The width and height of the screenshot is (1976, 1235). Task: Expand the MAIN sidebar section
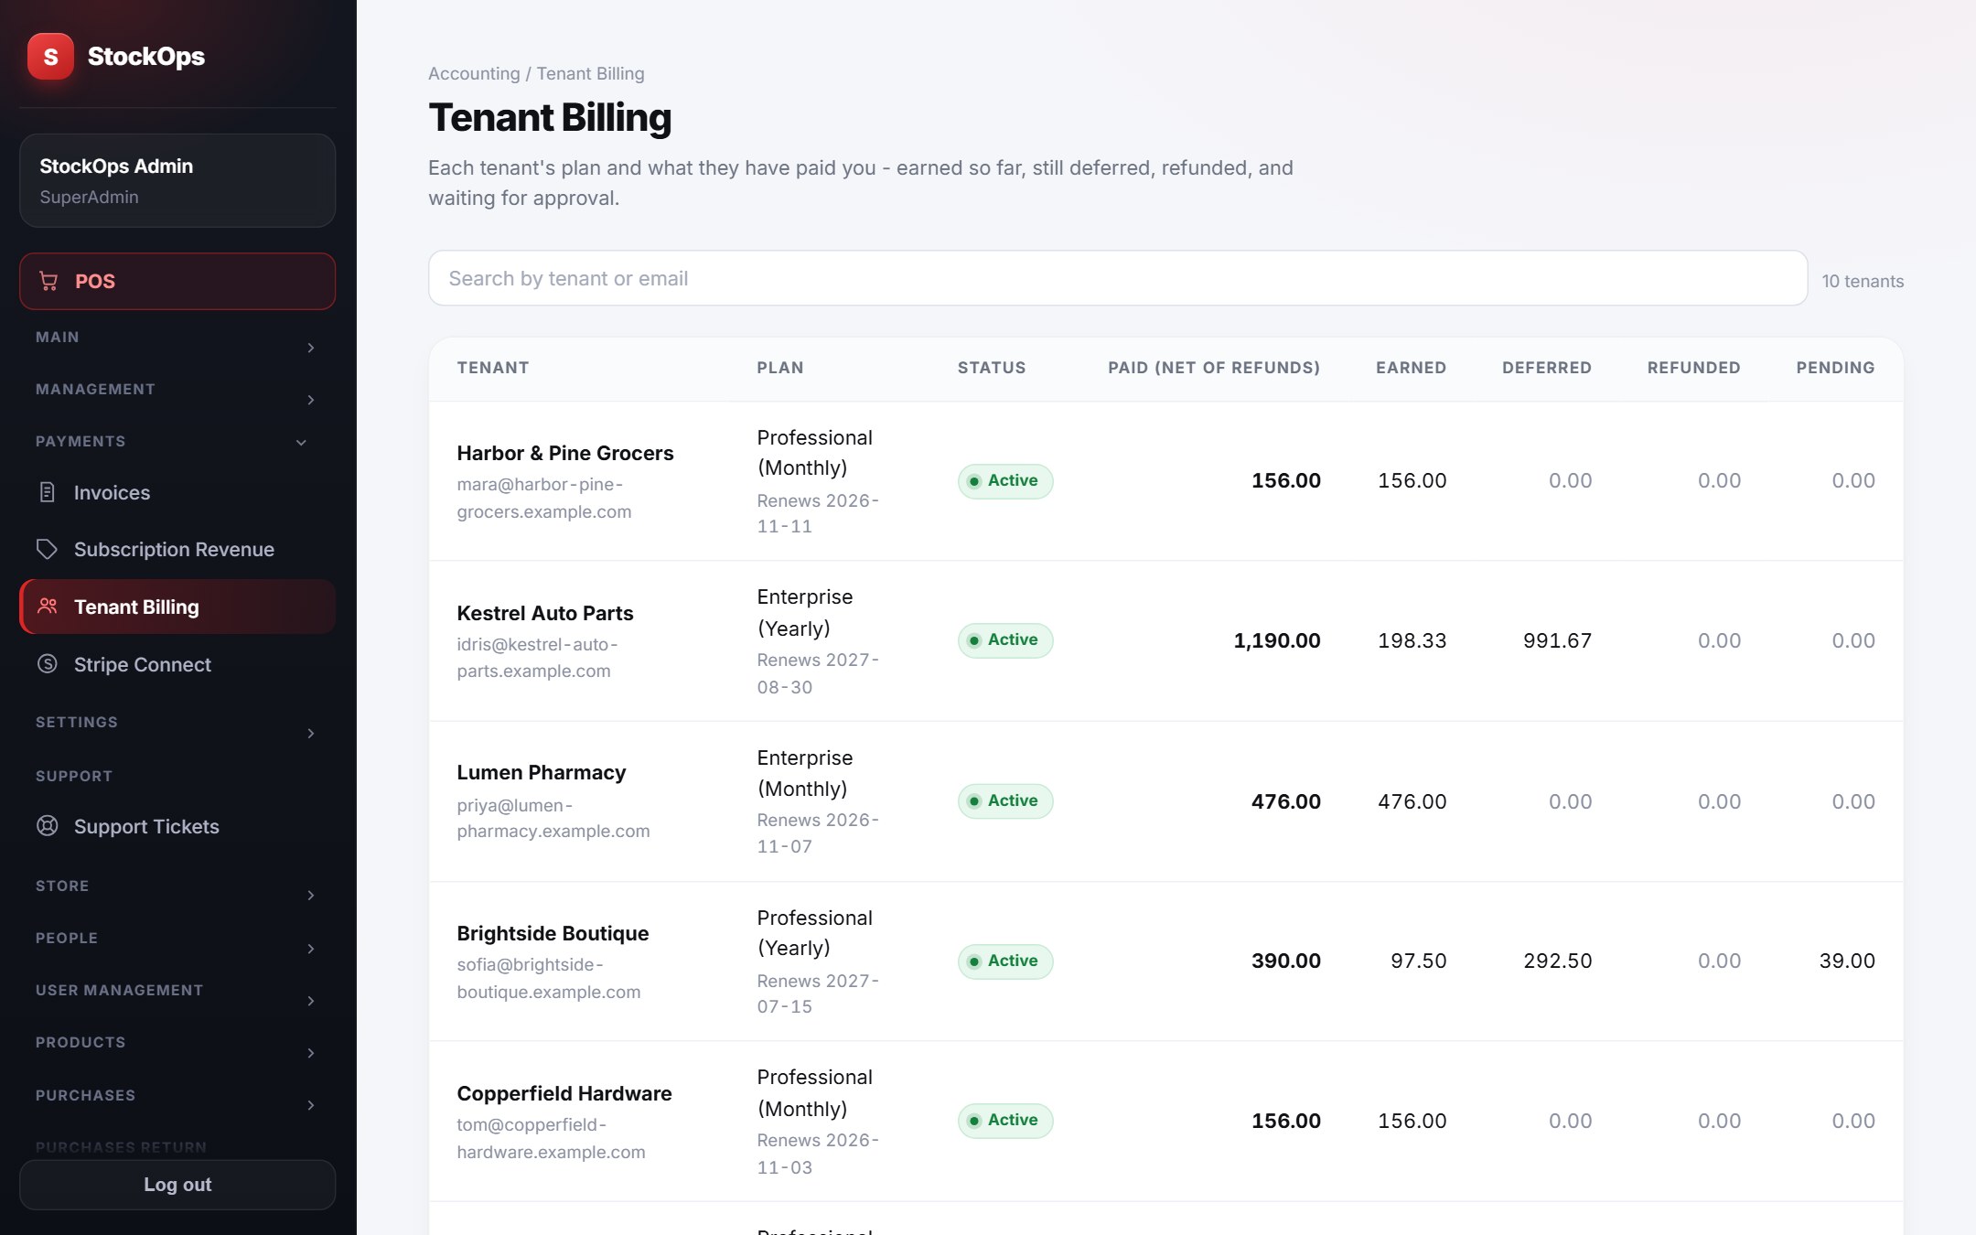click(177, 338)
